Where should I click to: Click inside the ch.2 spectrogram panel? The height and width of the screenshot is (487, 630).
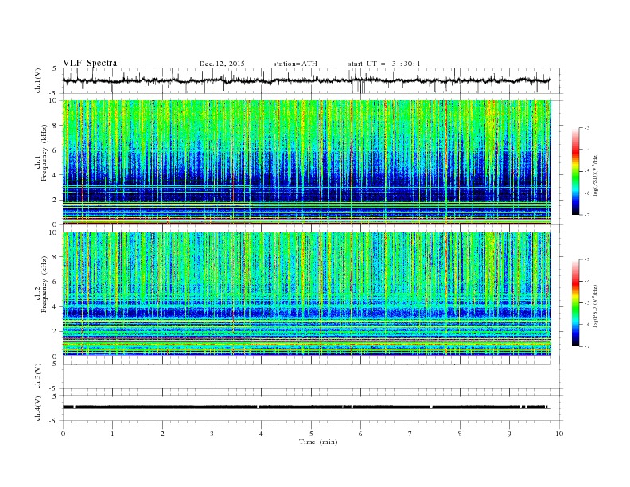pyautogui.click(x=307, y=294)
